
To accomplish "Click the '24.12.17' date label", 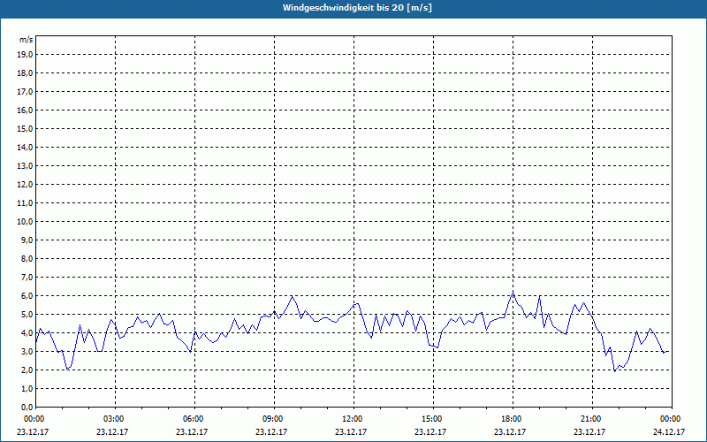I will click(x=669, y=431).
